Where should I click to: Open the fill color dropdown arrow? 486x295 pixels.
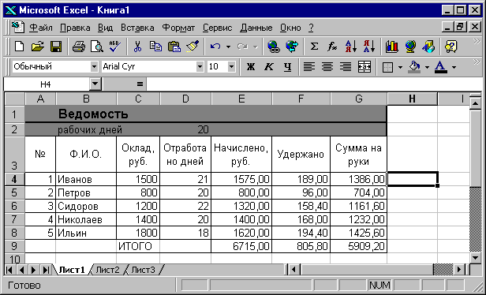coord(427,67)
